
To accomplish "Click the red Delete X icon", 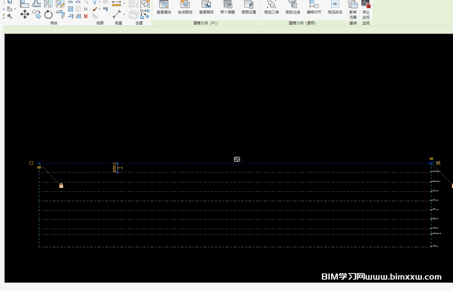I will (x=86, y=16).
